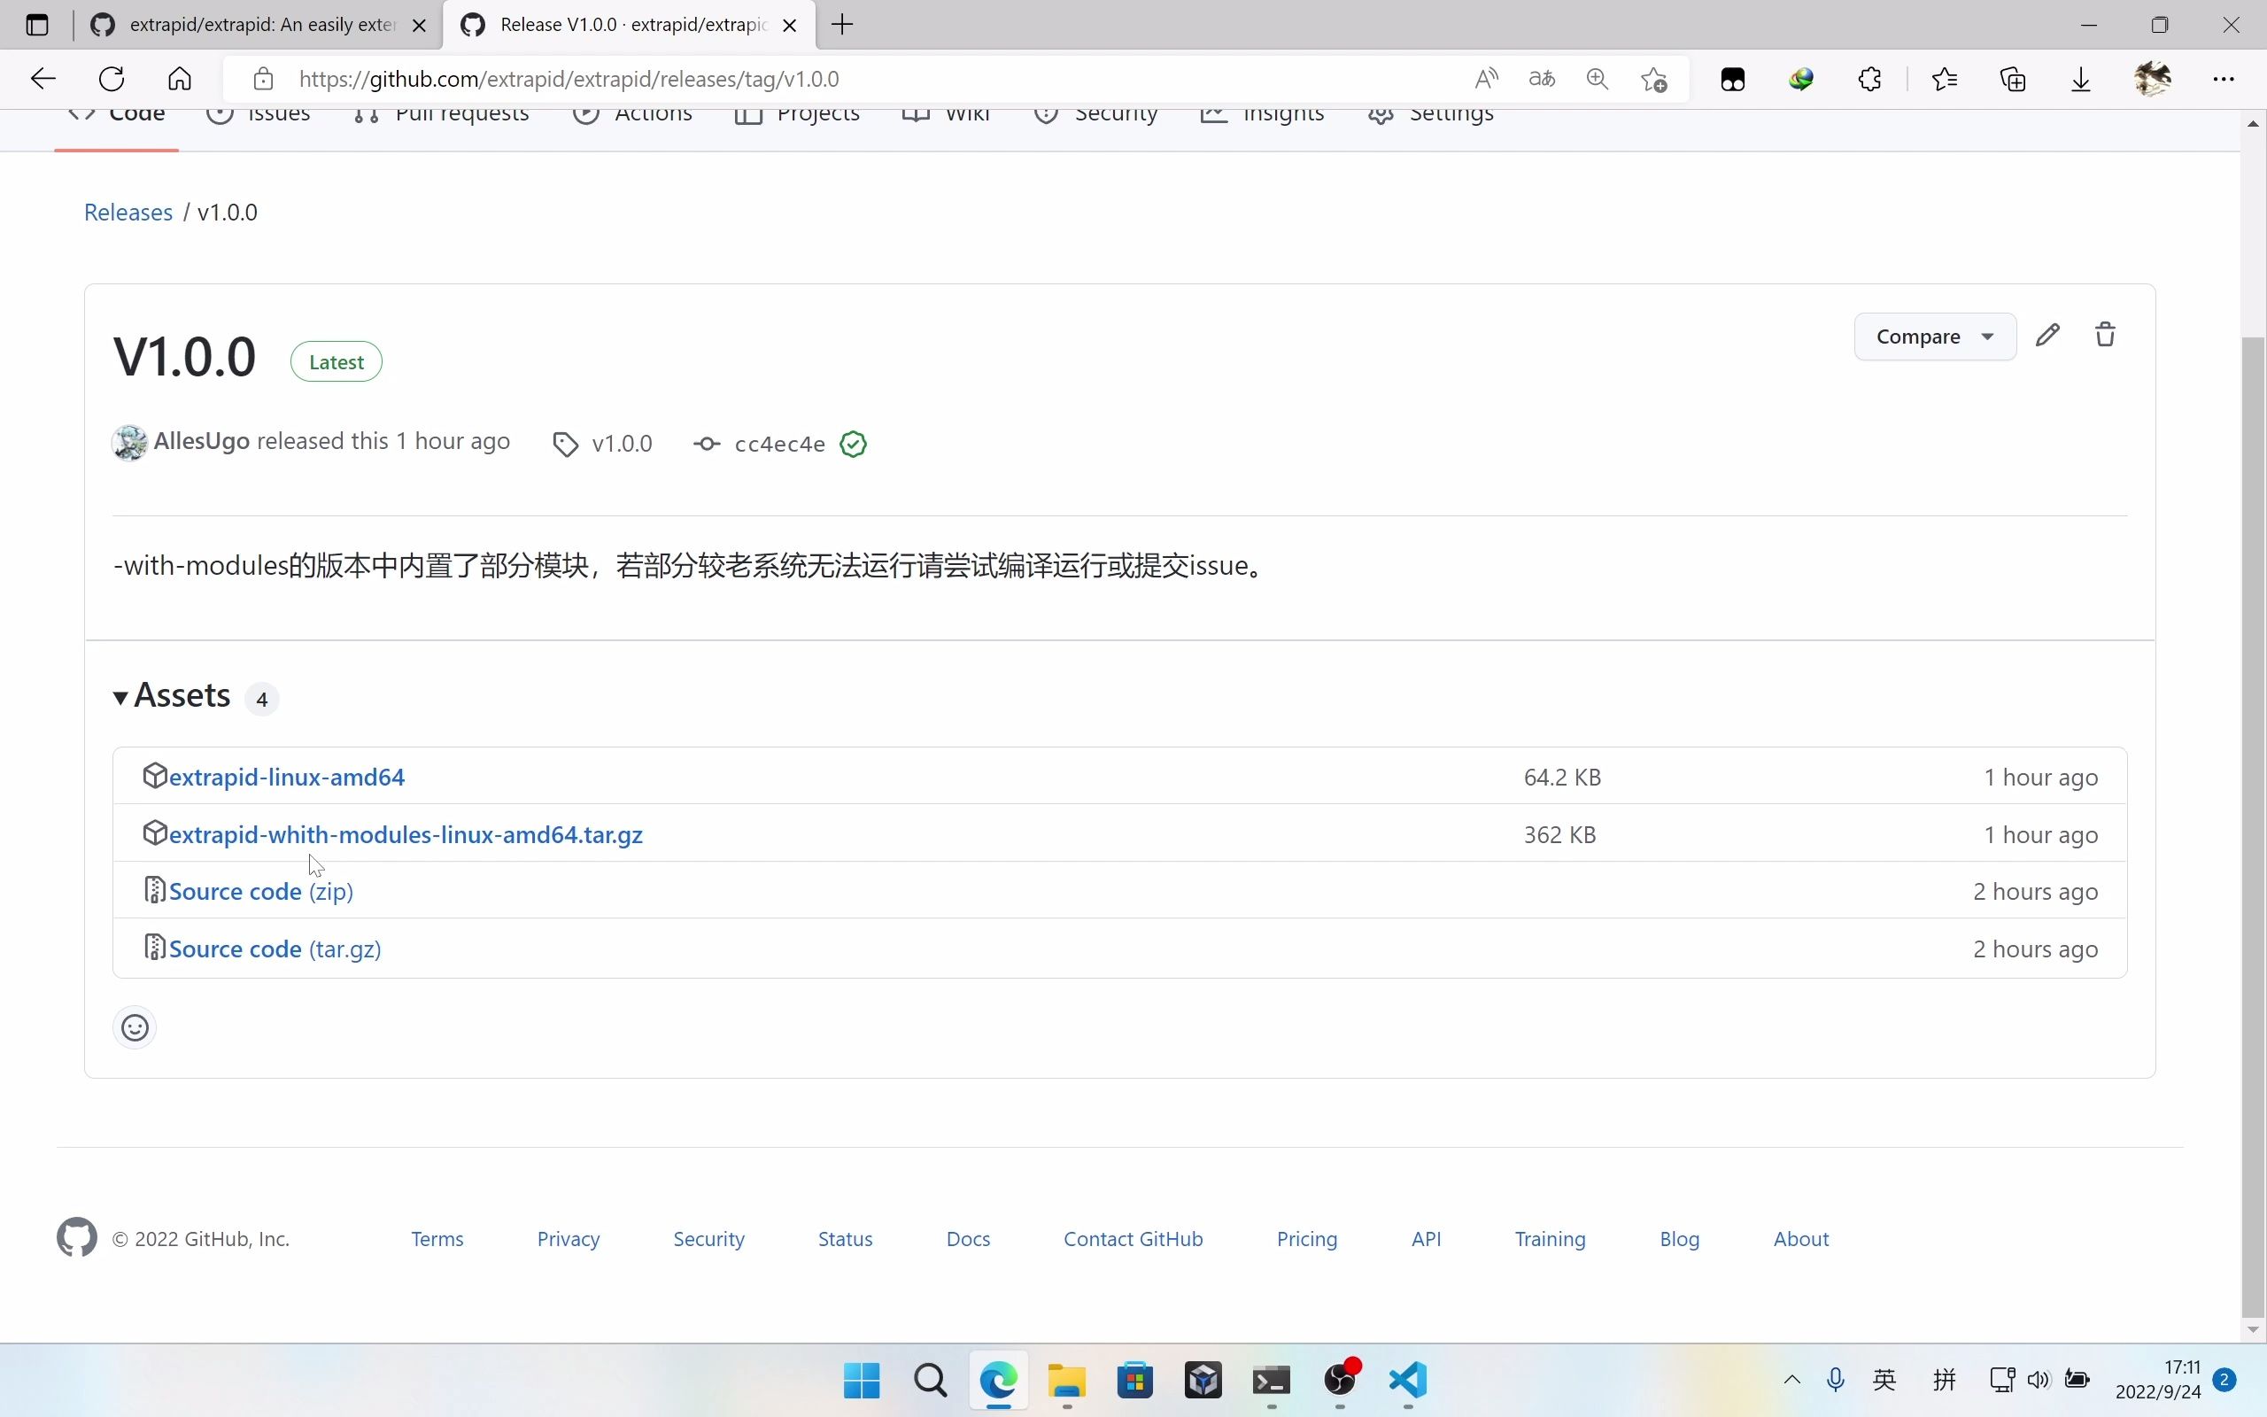
Task: Open the Status footer link
Action: coord(845,1239)
